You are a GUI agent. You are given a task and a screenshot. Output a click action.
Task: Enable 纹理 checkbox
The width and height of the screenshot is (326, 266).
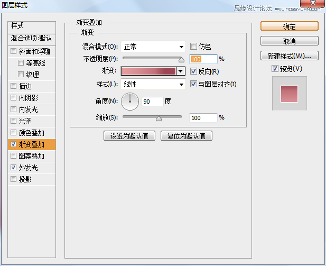point(21,75)
